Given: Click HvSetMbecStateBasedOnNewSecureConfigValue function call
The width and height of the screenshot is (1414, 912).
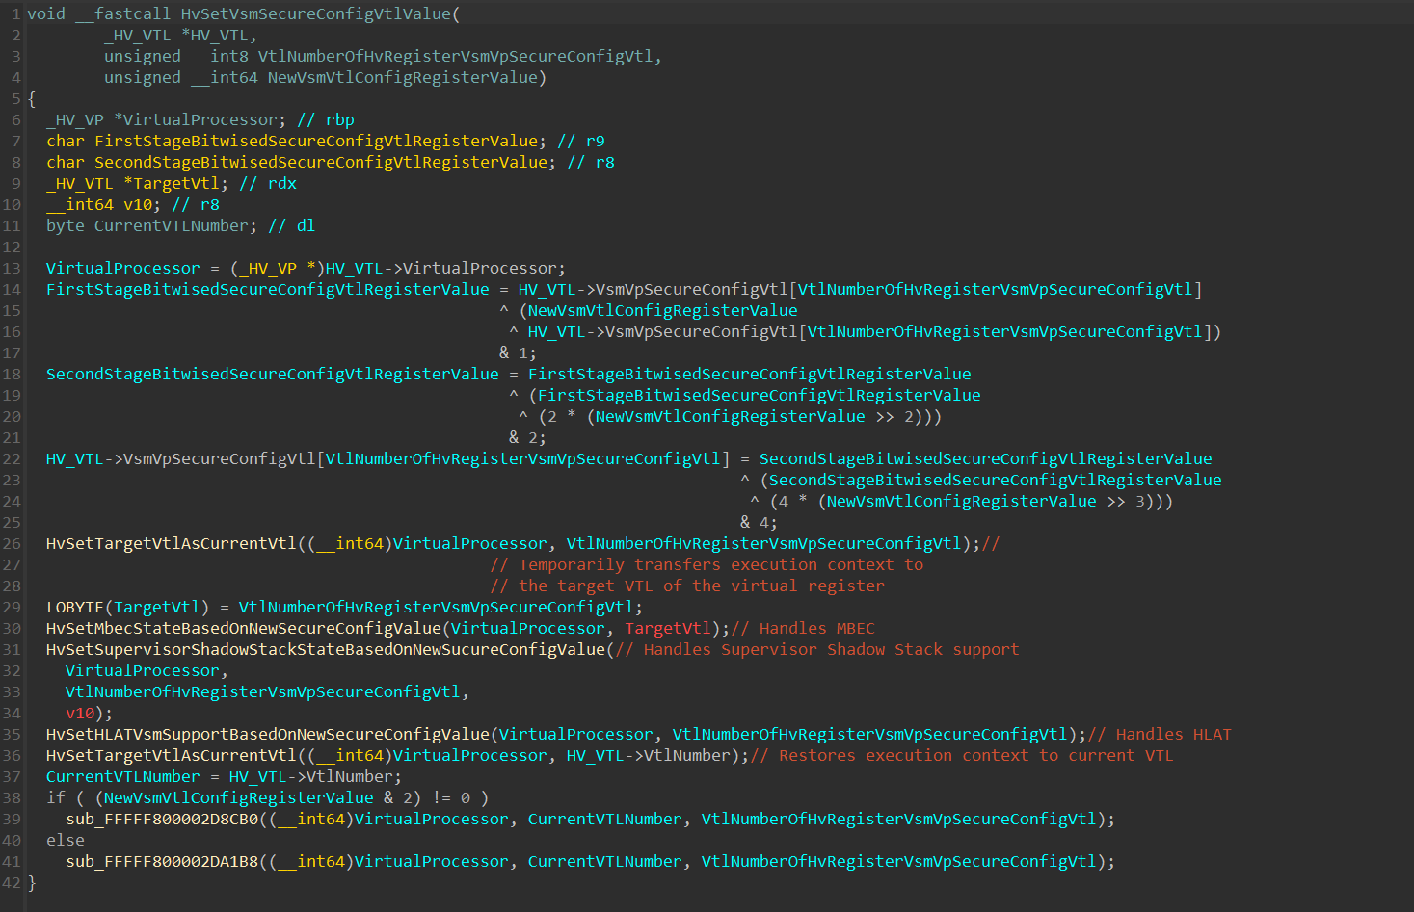Looking at the screenshot, I should (243, 628).
